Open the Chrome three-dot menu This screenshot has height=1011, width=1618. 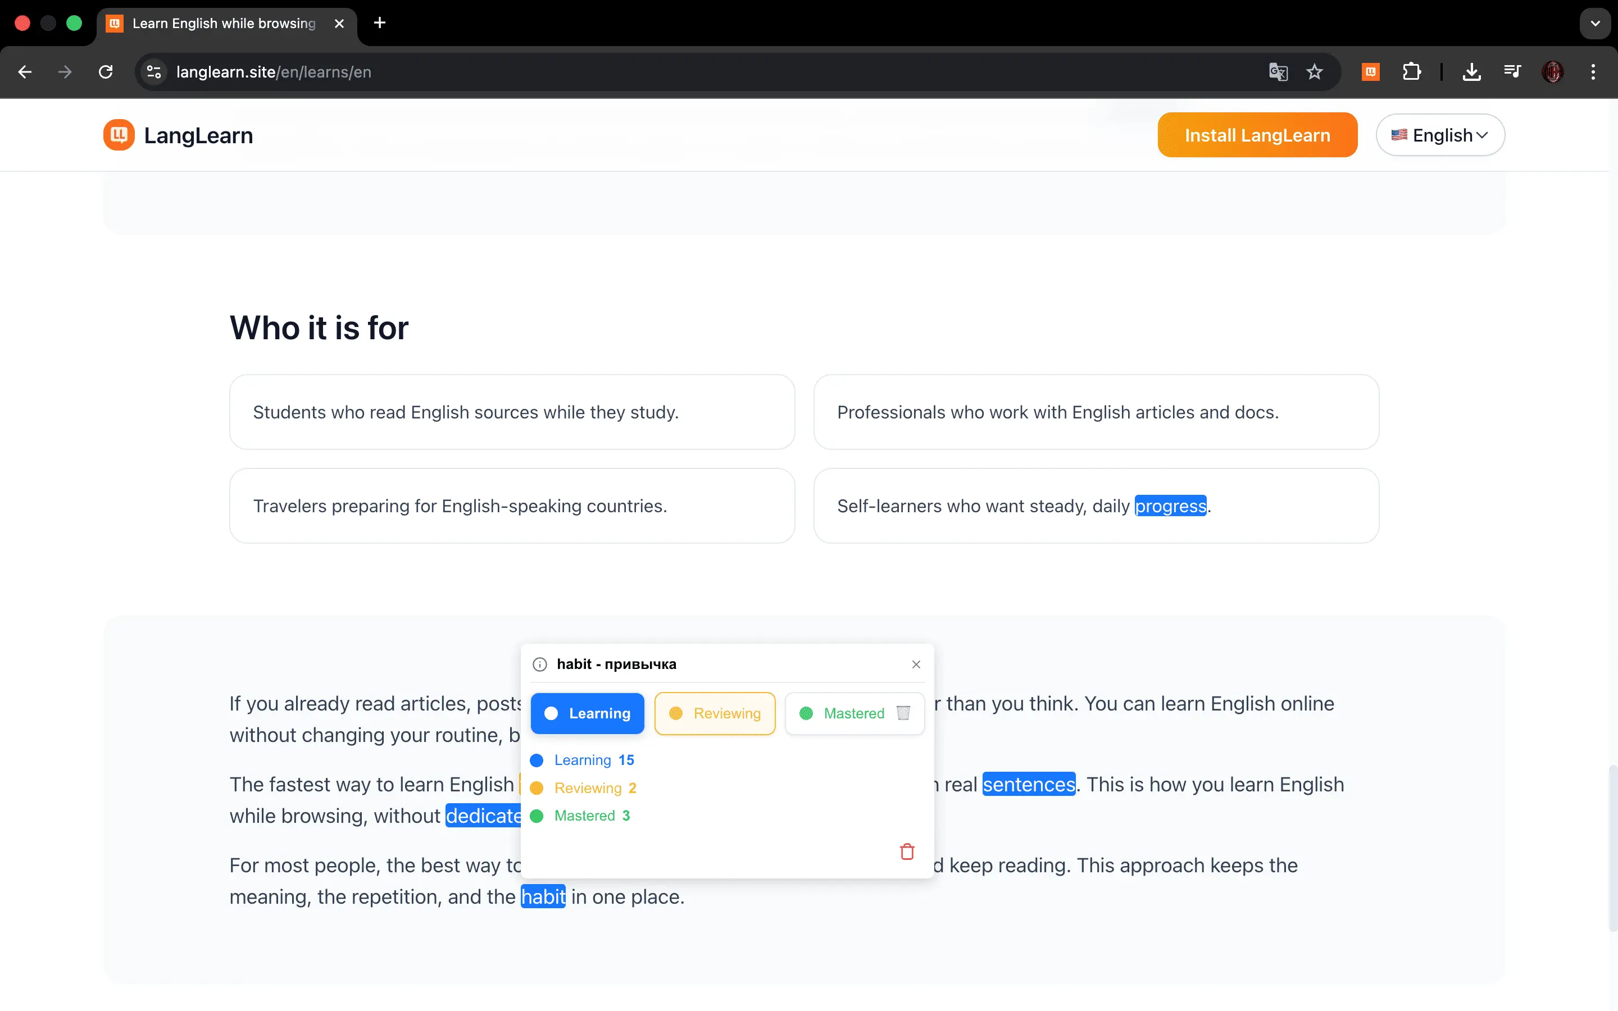[x=1593, y=71]
